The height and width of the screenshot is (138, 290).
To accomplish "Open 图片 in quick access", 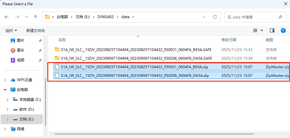I will 21,41.
